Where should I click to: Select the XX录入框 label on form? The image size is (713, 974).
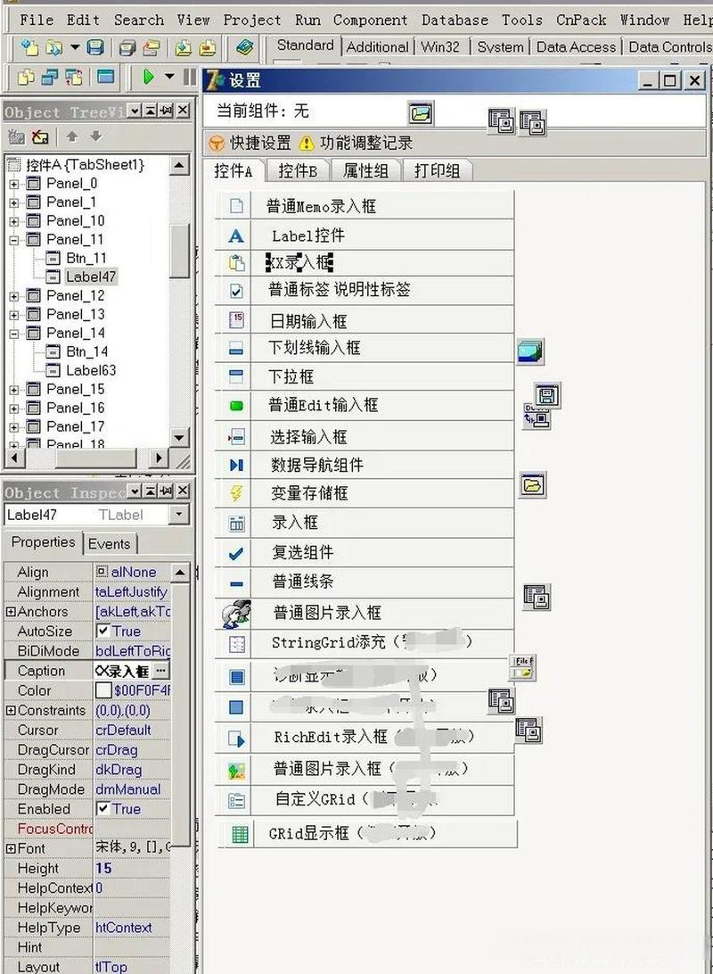pyautogui.click(x=299, y=263)
